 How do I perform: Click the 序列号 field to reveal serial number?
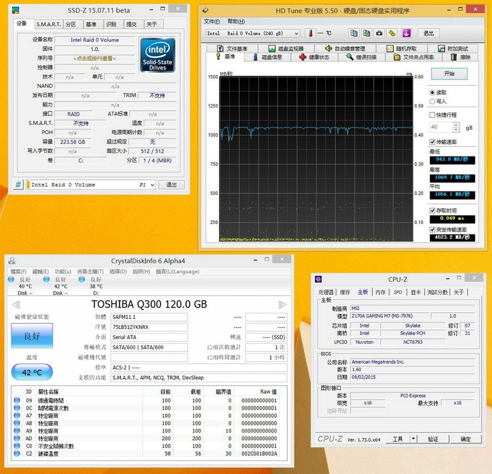click(97, 58)
